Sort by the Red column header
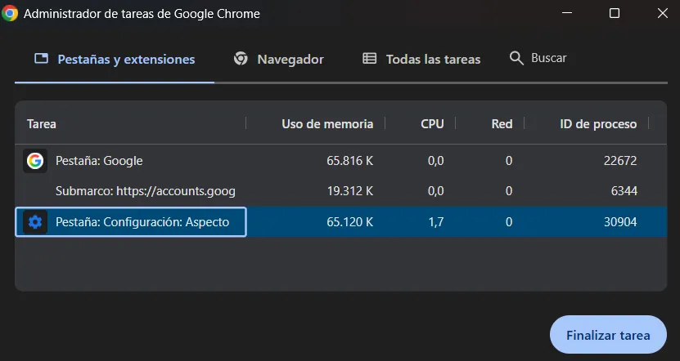This screenshot has height=361, width=680. pos(502,124)
